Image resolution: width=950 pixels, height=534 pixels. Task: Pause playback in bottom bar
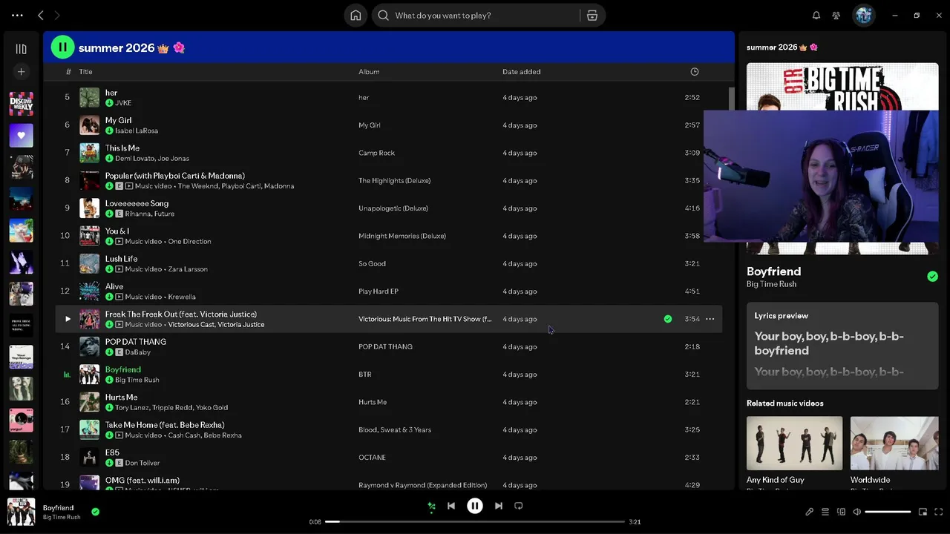[475, 506]
